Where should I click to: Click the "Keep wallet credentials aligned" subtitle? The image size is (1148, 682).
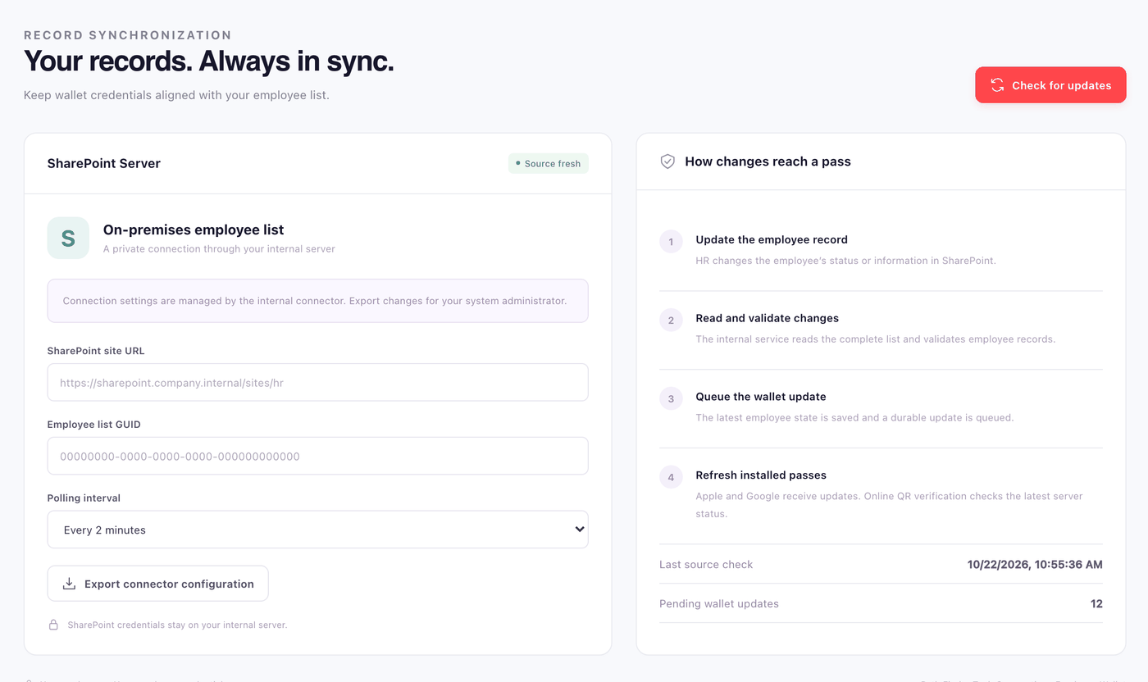point(176,95)
